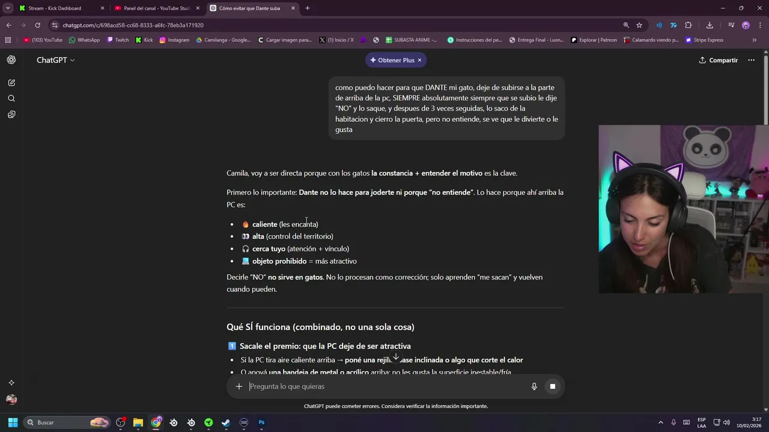
Task: Open the WhatsApp bookmark
Action: [84, 40]
